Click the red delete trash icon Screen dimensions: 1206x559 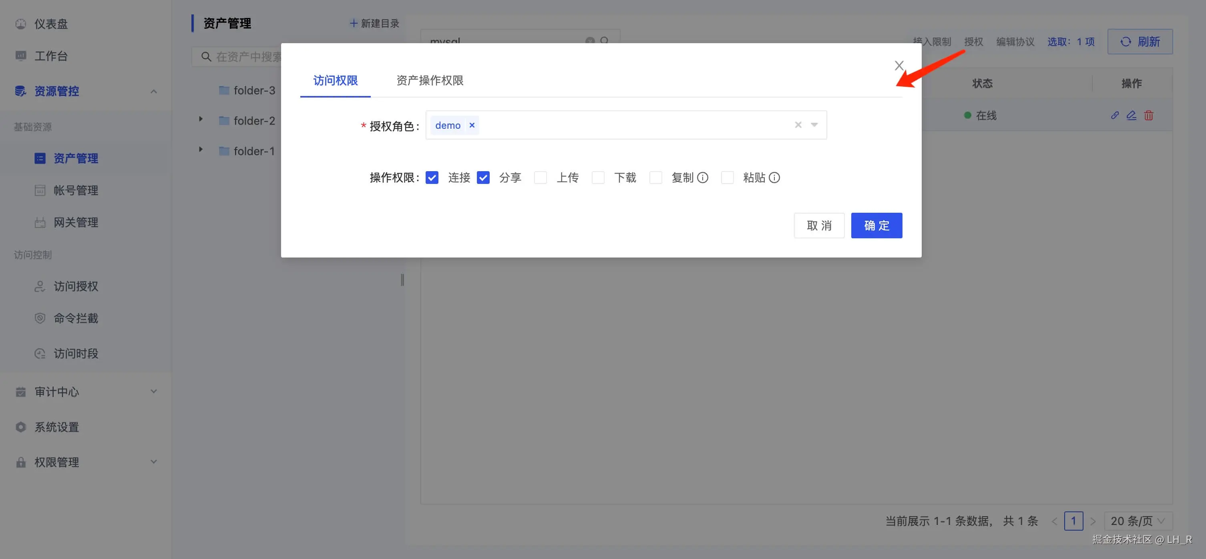click(1148, 116)
